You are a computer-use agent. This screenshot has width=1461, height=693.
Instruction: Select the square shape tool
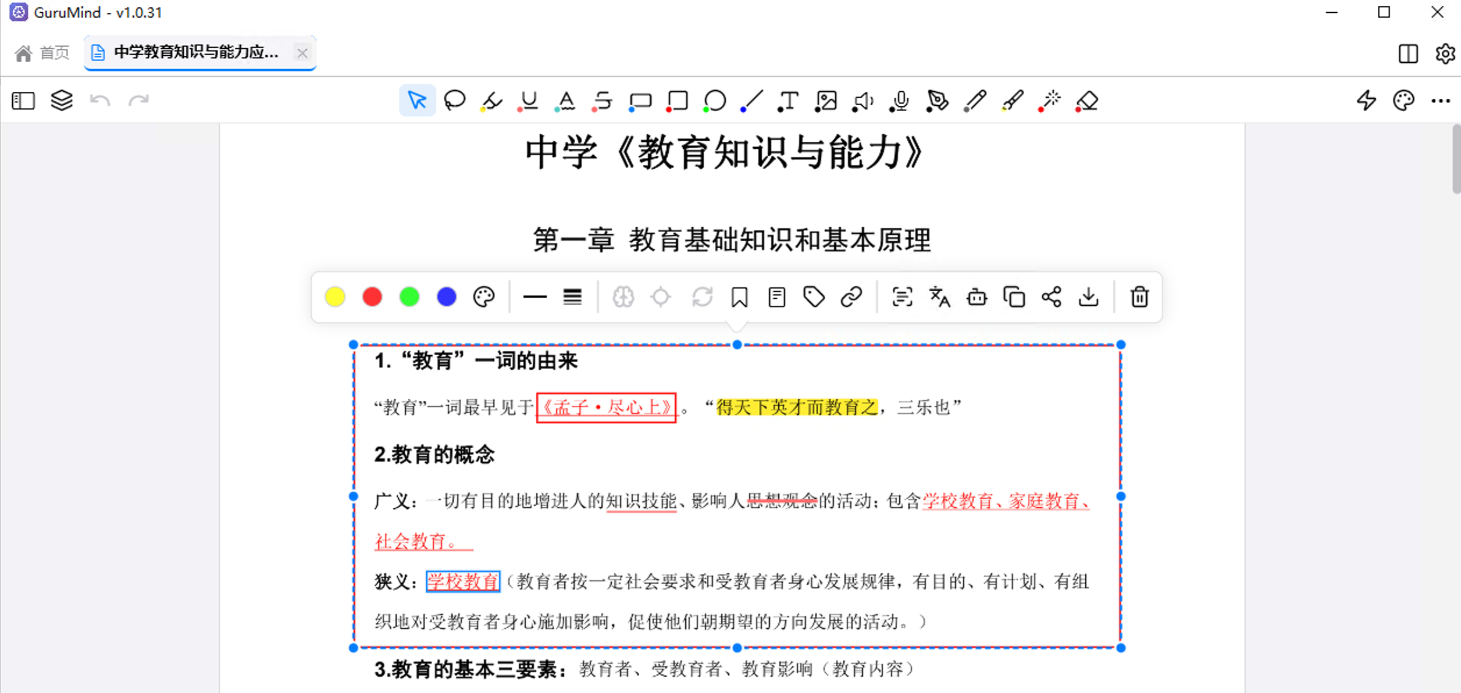click(677, 101)
